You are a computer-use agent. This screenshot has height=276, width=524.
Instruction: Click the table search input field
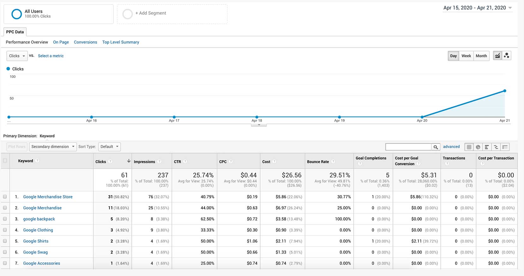[408, 147]
